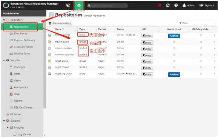Select the Administration gear icon

tap(79, 5)
